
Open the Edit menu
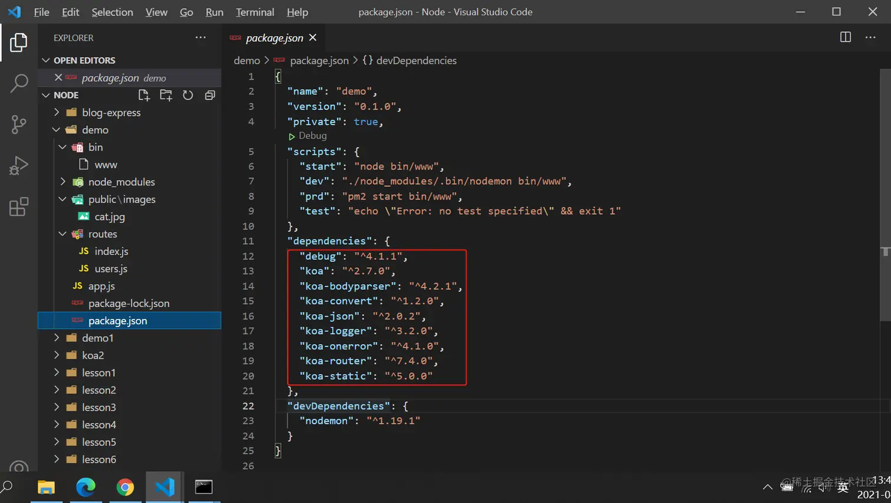coord(70,12)
